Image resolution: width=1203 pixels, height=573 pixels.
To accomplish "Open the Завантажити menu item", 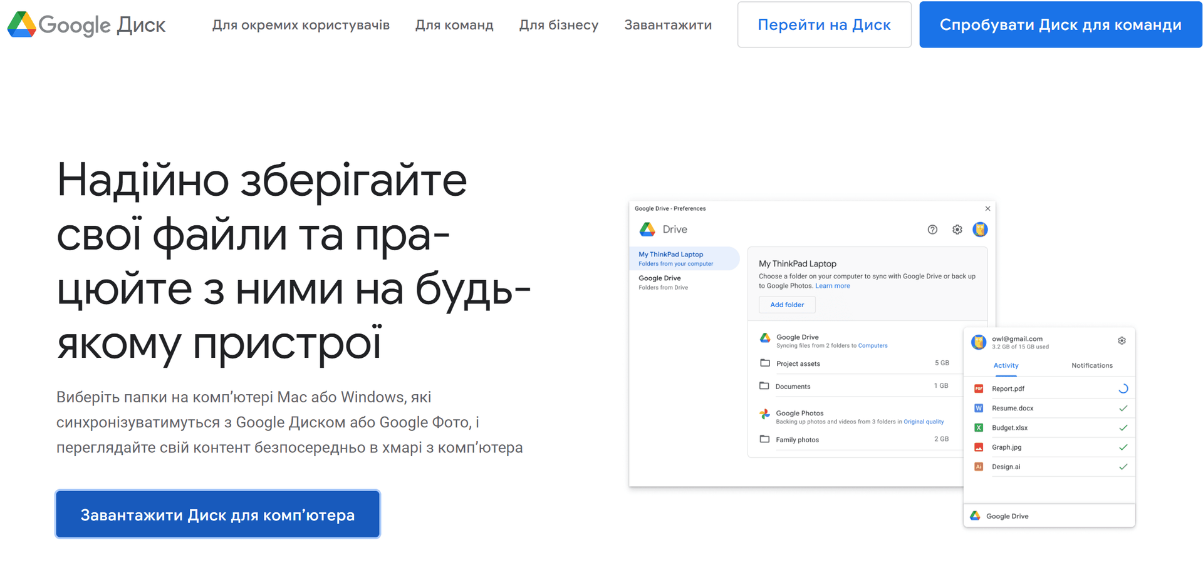I will pos(668,25).
